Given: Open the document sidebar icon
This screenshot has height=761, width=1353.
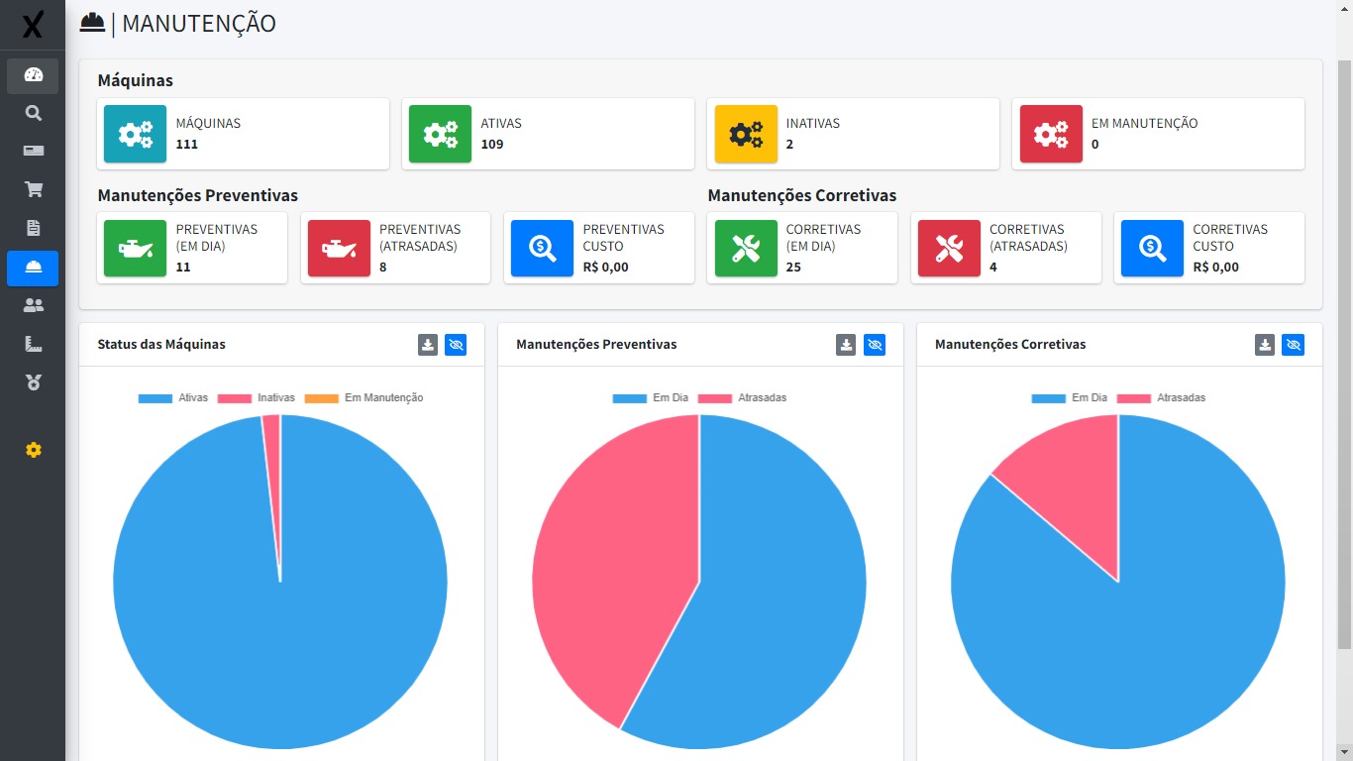Looking at the screenshot, I should [33, 228].
